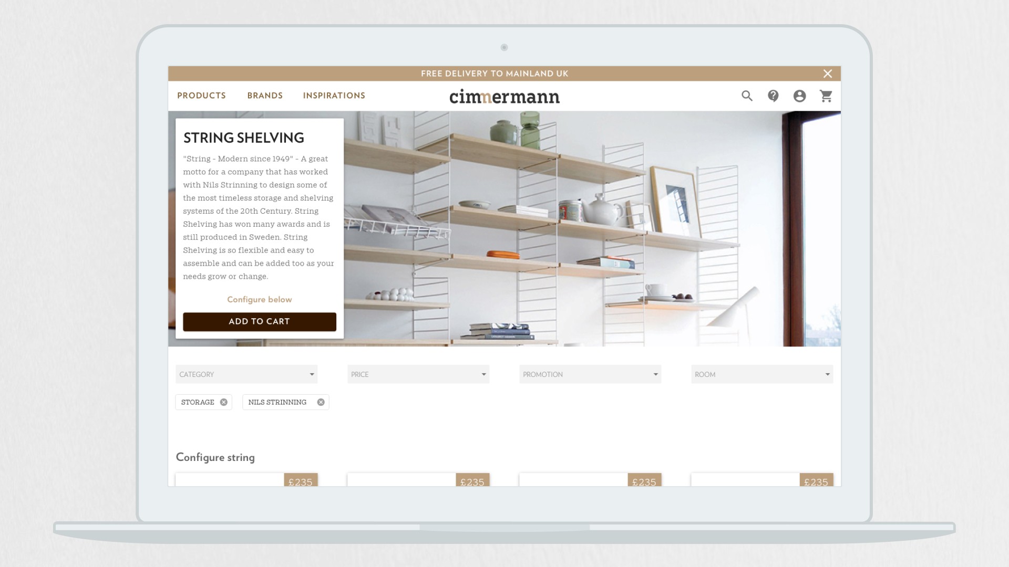Expand the CATEGORY dropdown
Screen dimensions: 1009x567
pyautogui.click(x=246, y=374)
